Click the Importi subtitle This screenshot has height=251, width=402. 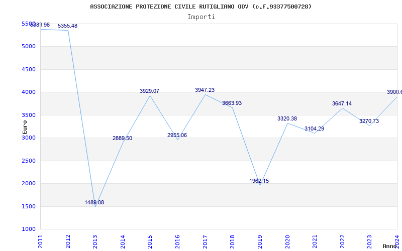tap(201, 17)
